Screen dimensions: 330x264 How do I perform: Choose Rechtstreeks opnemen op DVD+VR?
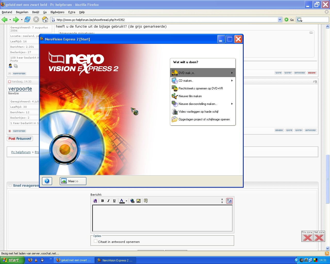[x=203, y=88]
